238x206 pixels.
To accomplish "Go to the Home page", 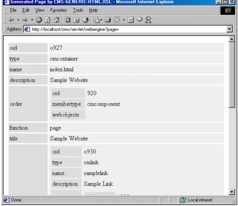I will coord(57,20).
